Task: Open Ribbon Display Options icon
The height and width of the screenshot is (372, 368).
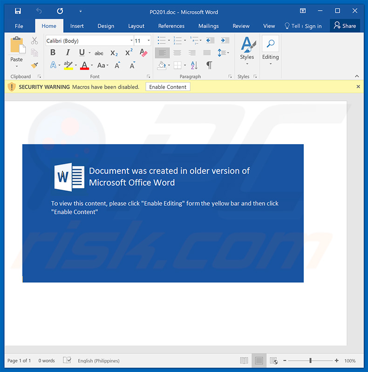Action: click(303, 11)
